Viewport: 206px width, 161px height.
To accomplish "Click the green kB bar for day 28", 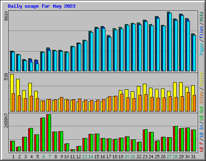I will click(176, 139).
